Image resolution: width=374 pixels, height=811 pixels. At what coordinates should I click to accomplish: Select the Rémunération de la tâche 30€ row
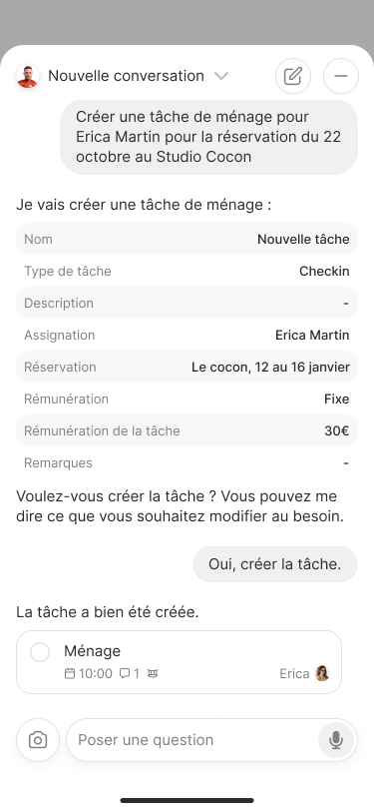pyautogui.click(x=187, y=430)
